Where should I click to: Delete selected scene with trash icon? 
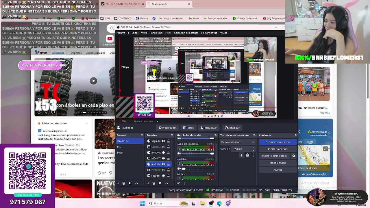[x=123, y=183]
